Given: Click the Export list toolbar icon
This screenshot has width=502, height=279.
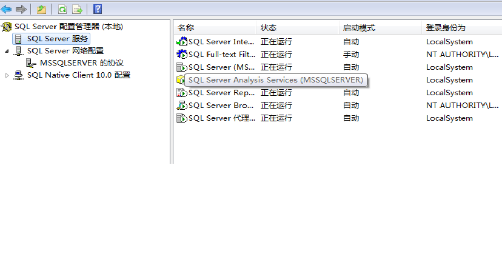Looking at the screenshot, I should pos(77,9).
